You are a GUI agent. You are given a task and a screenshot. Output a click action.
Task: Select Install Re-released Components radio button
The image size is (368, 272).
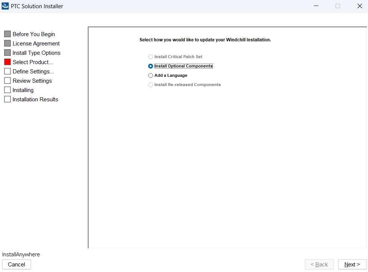coord(150,85)
